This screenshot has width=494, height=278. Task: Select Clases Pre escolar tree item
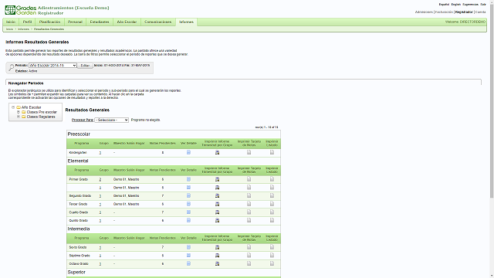pyautogui.click(x=42, y=112)
